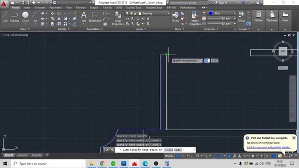The height and width of the screenshot is (168, 299).
Task: Switch to the Output ribbon tab
Action: (x=94, y=7)
